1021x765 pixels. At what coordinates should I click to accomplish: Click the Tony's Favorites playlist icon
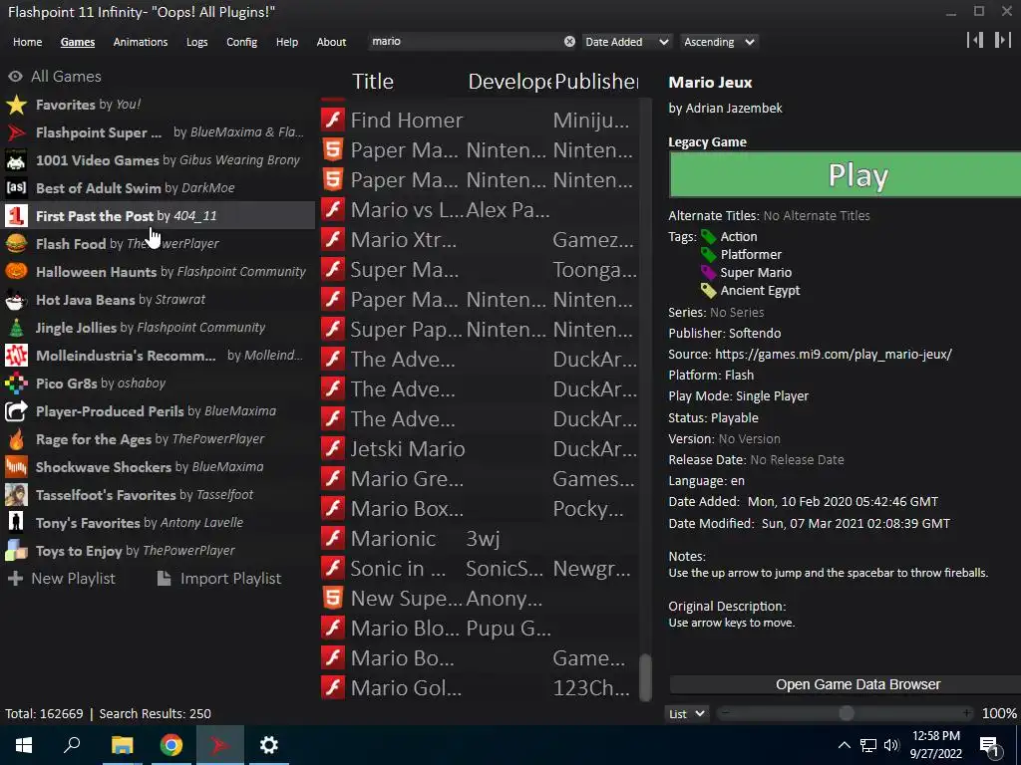pyautogui.click(x=16, y=523)
